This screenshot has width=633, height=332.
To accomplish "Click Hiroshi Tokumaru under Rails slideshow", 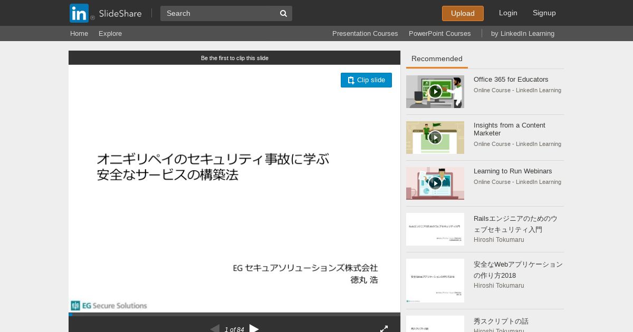I will click(499, 240).
